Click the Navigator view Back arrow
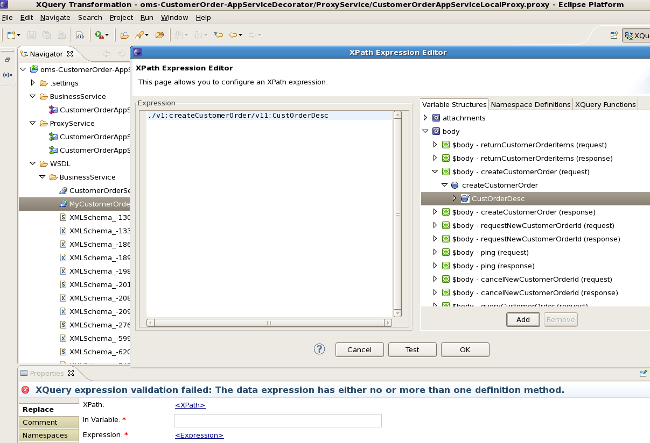Screen dimensions: 650x443 pos(107,54)
